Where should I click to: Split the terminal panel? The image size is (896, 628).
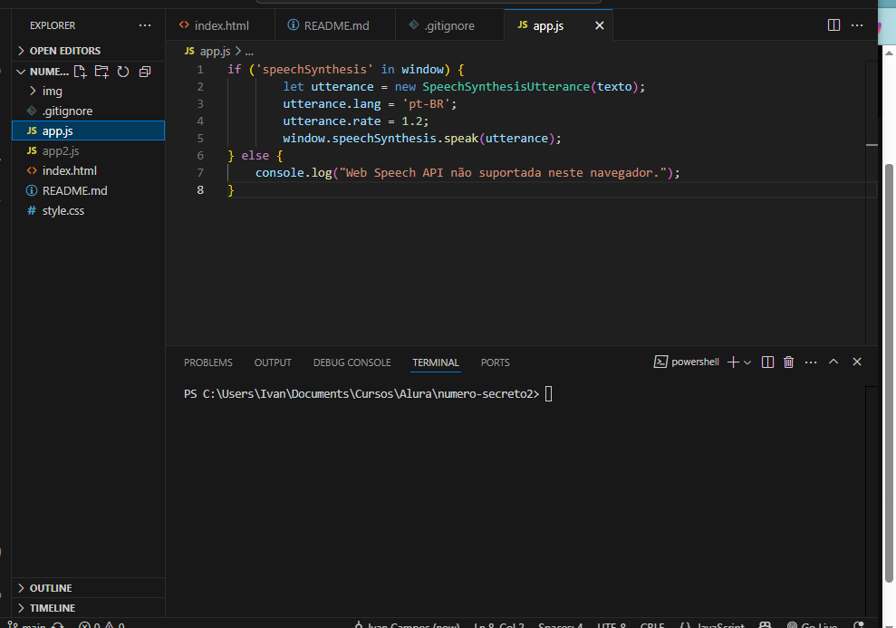[767, 362]
